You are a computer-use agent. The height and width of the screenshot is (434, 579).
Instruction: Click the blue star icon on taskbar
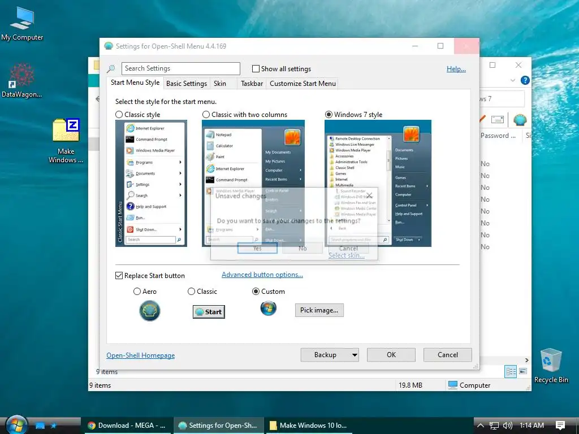54,426
